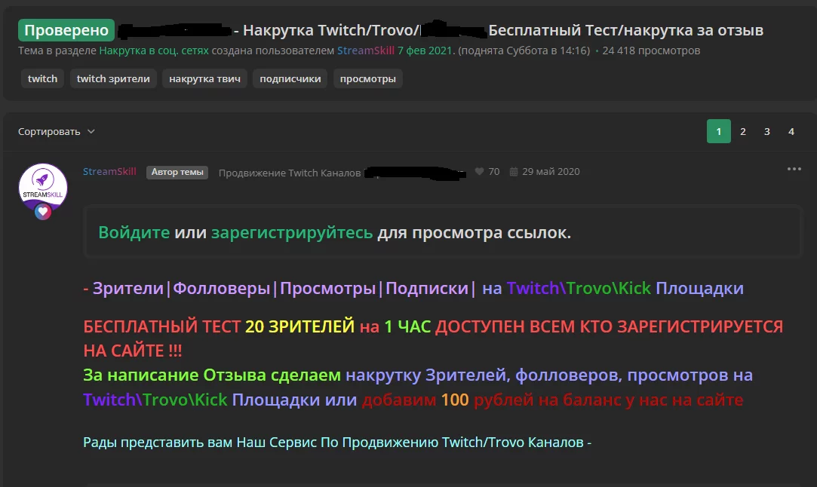Click the calendar icon next to 29 май 2020

(x=513, y=171)
